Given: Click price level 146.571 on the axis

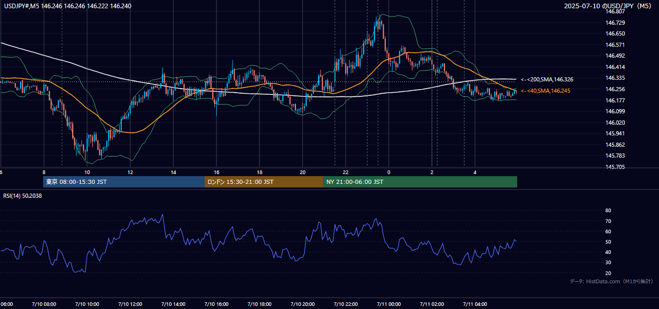Looking at the screenshot, I should coord(615,45).
